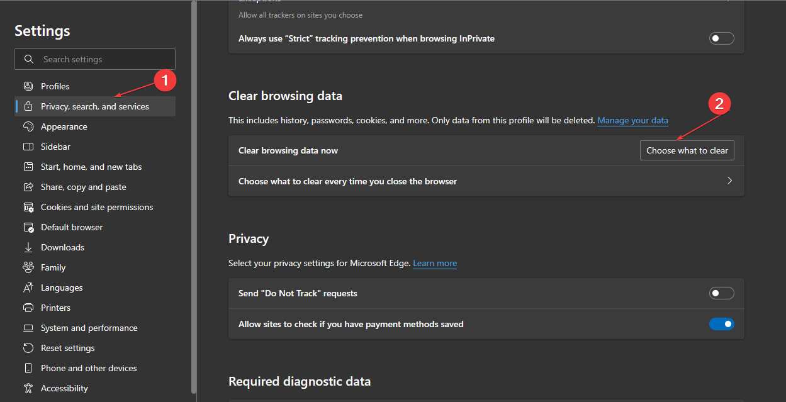Click the Accessibility icon
786x402 pixels.
pos(28,388)
